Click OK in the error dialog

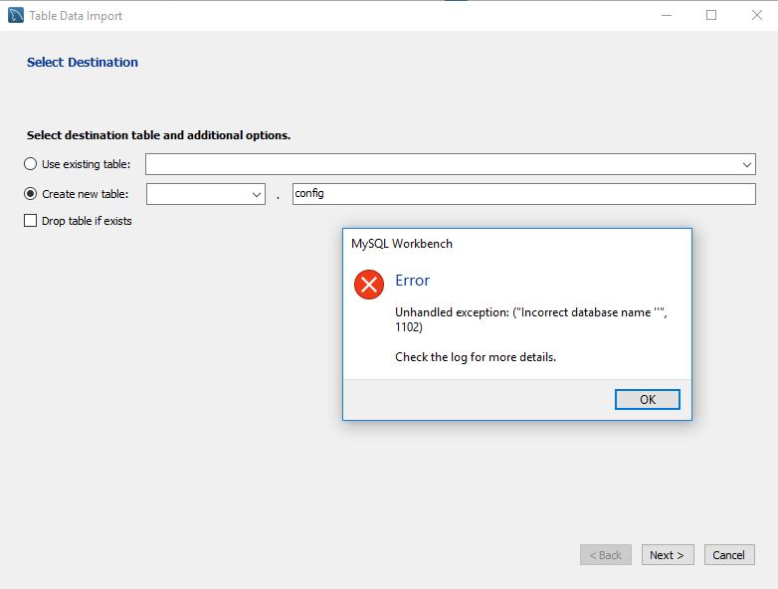(x=647, y=399)
